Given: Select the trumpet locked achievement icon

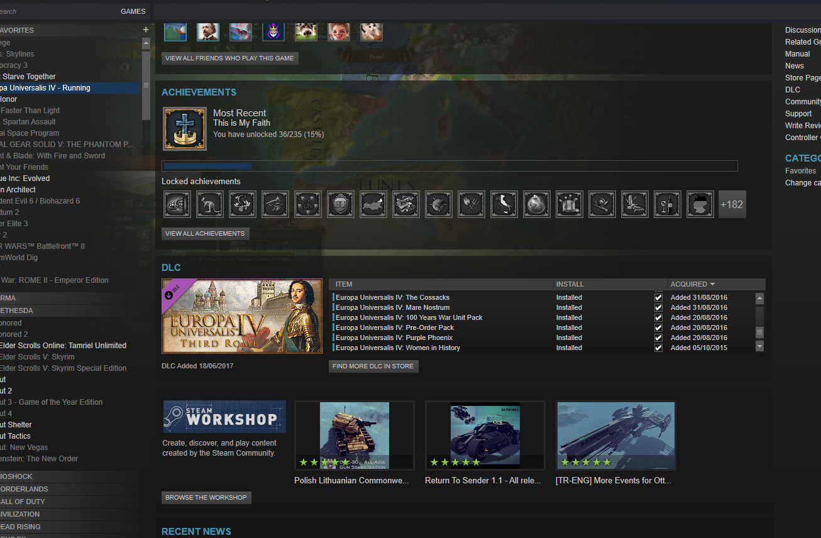Looking at the screenshot, I should (x=275, y=204).
